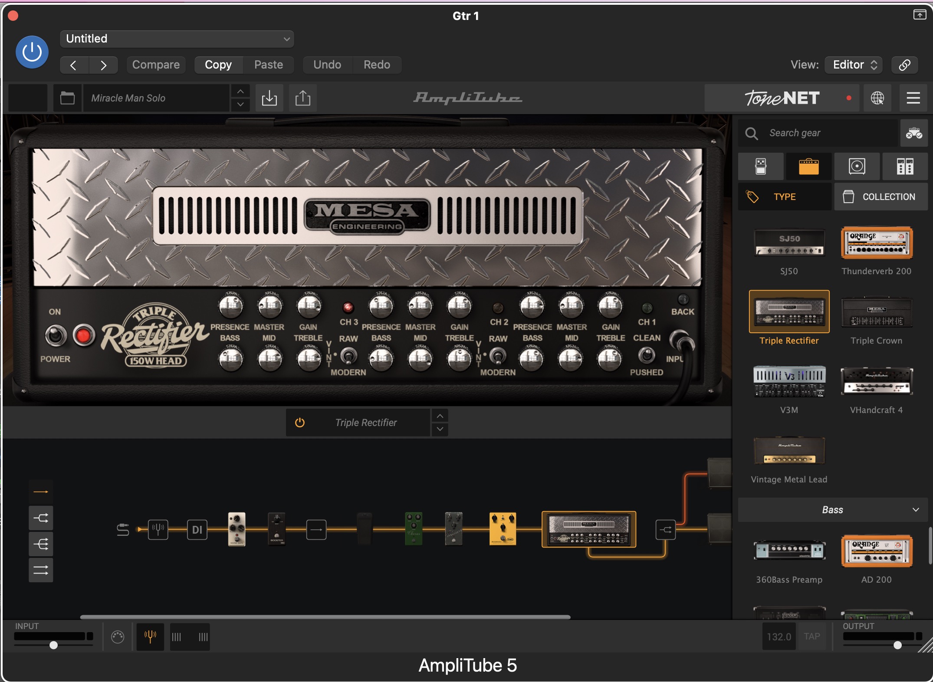
Task: Select channel 3 via CH 3 LED
Action: (x=348, y=308)
